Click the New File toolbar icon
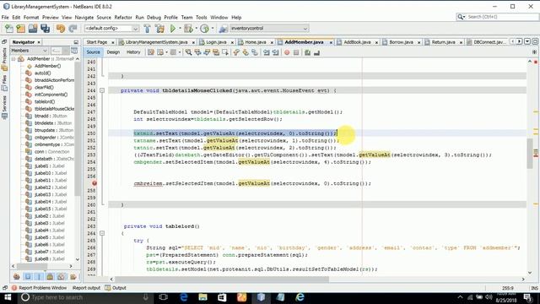This screenshot has width=540, height=304. [9, 28]
